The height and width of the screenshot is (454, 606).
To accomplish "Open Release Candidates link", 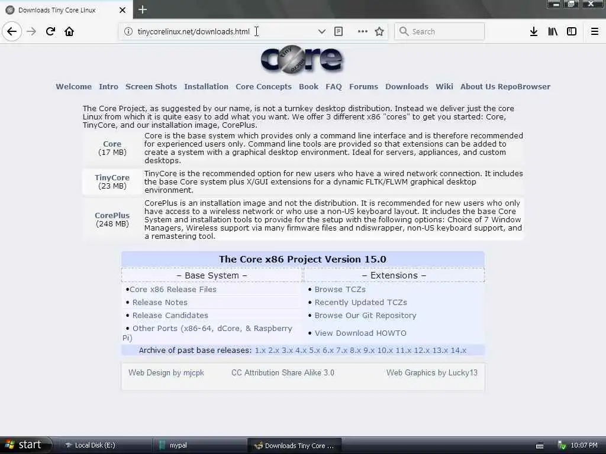I will click(x=170, y=316).
